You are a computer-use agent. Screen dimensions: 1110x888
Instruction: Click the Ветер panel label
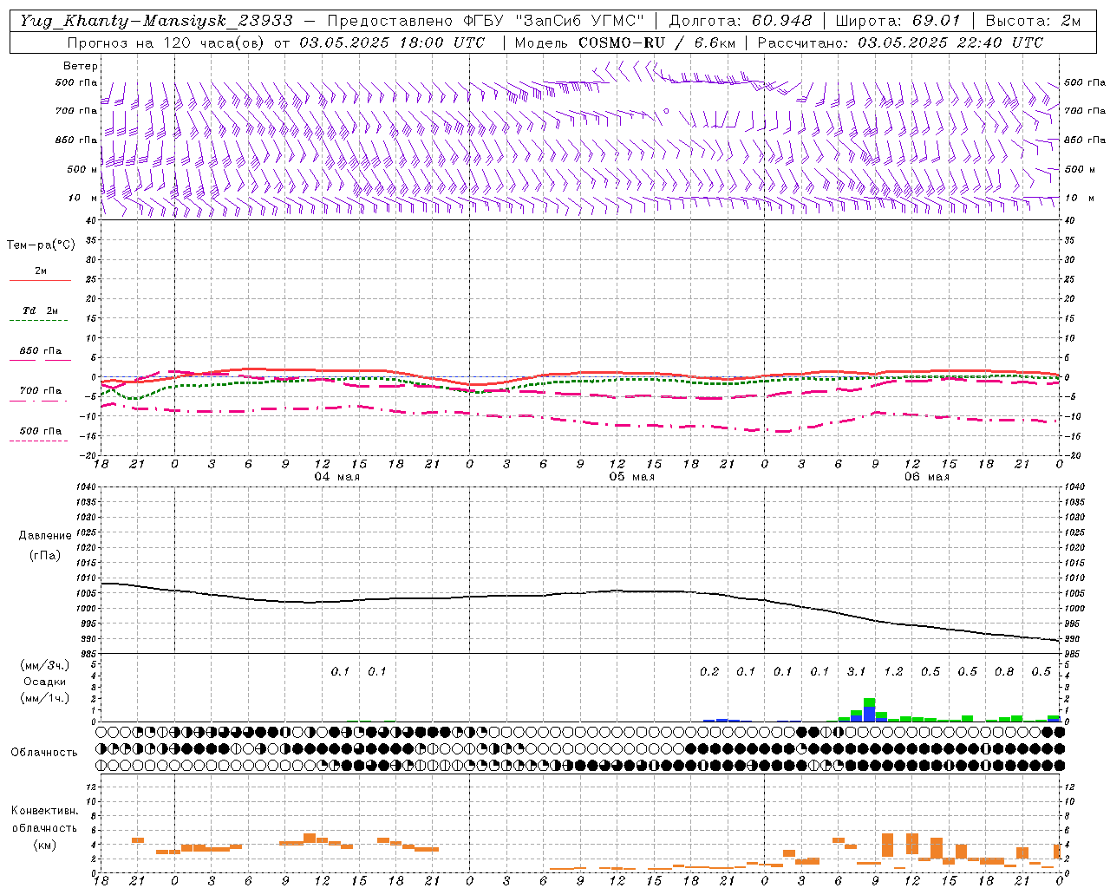click(x=81, y=66)
